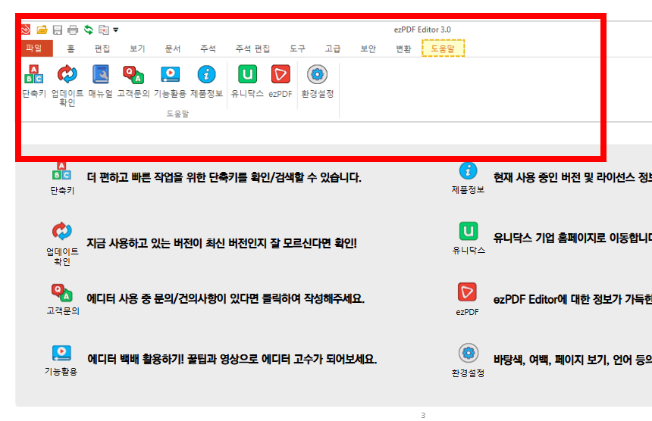Open a file with the folder icon
The width and height of the screenshot is (652, 421).
click(42, 30)
